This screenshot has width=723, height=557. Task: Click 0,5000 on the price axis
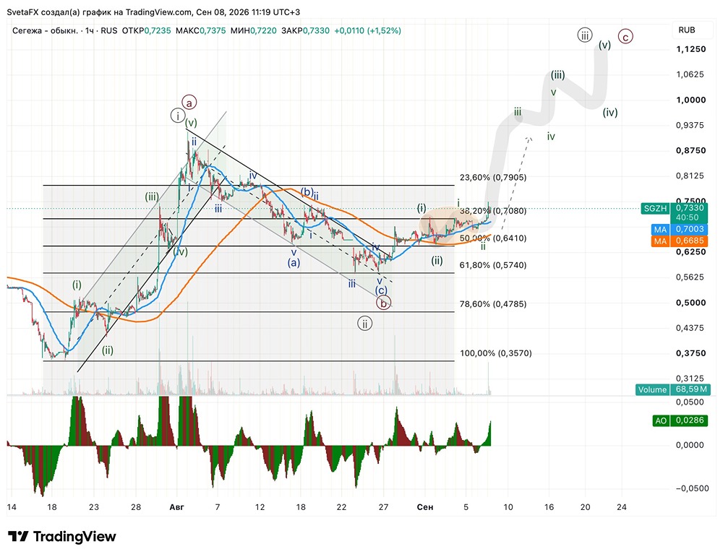click(x=690, y=303)
